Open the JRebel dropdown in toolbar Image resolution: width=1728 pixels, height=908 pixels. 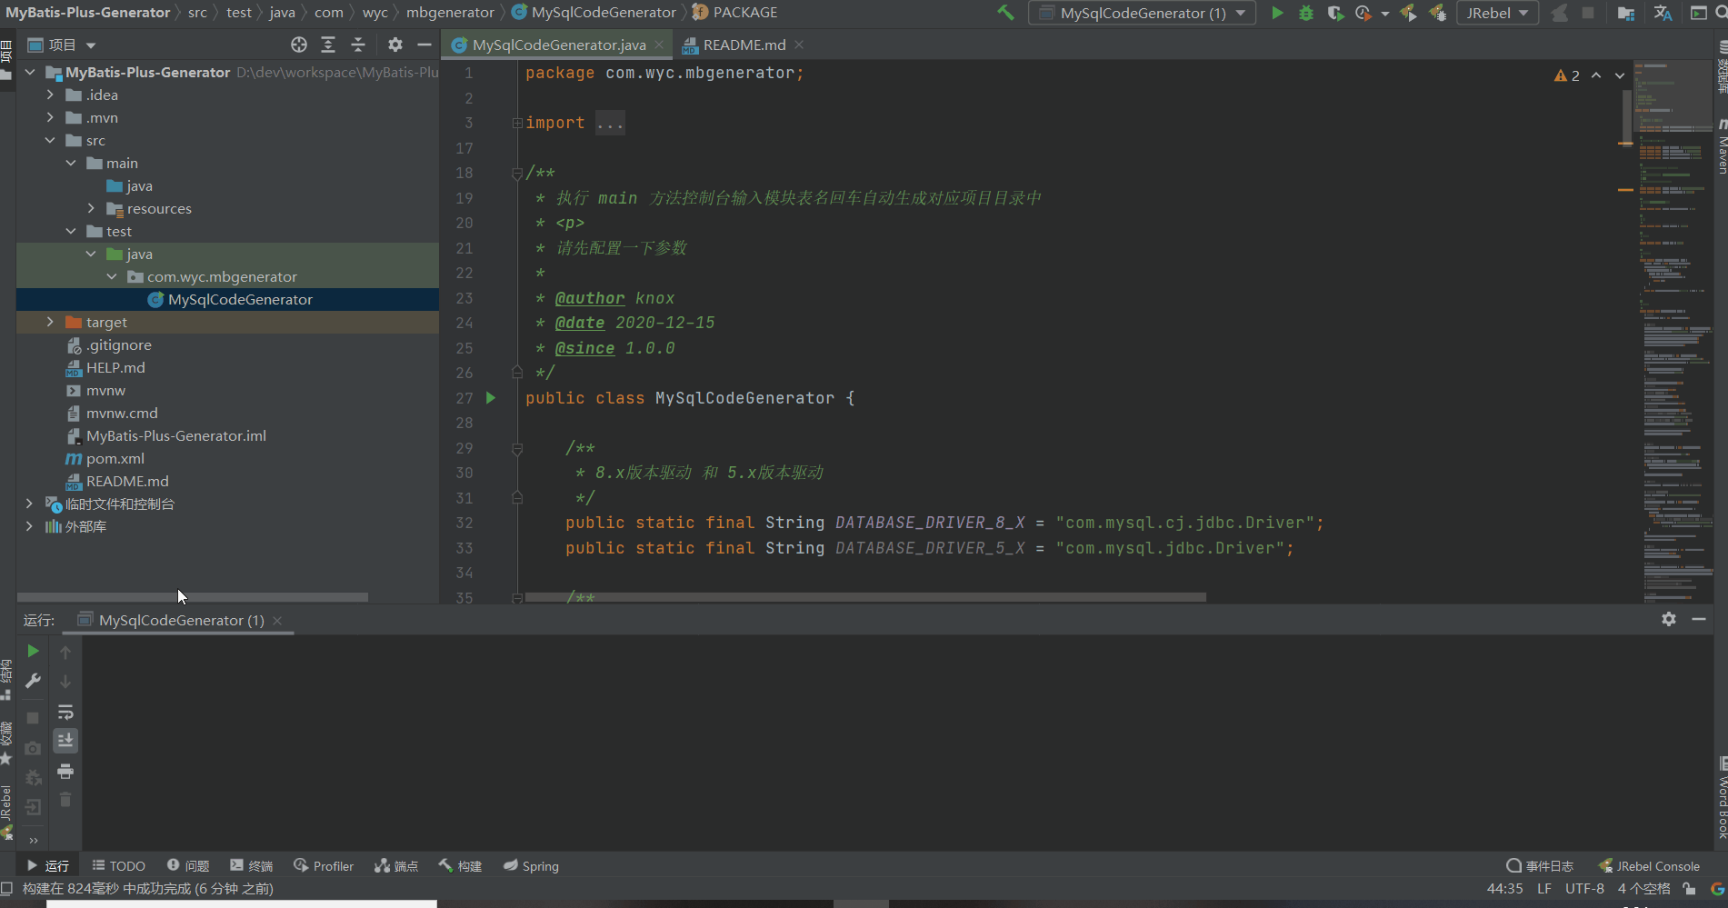[1497, 13]
